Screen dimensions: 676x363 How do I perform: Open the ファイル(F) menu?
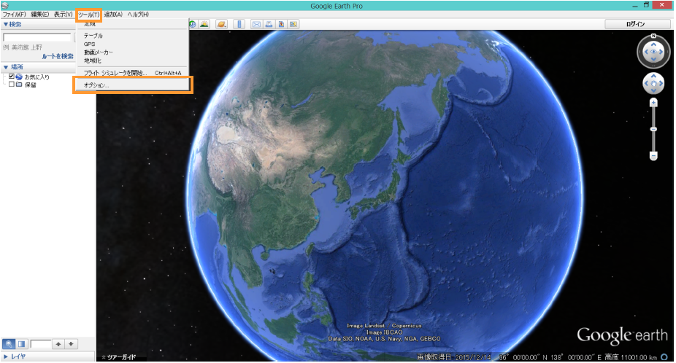point(15,14)
